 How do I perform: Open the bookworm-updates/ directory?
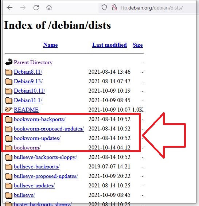click(x=37, y=138)
